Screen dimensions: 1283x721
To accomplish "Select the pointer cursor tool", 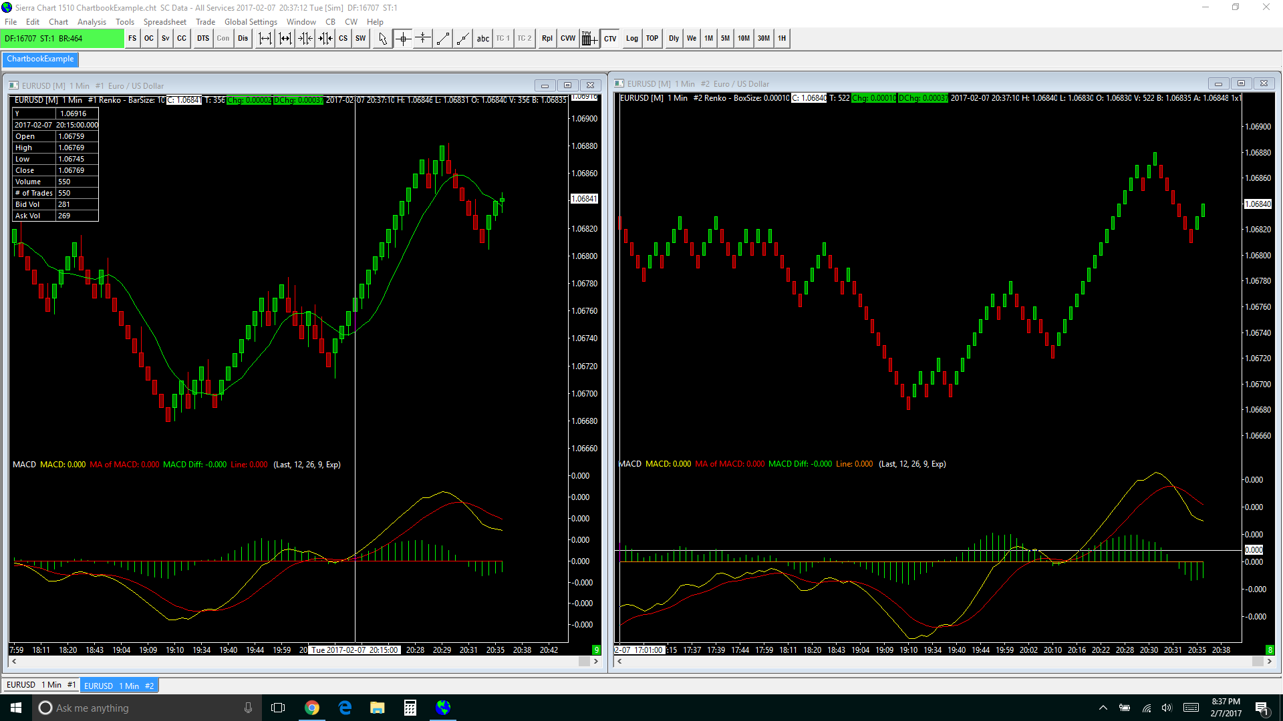I will click(383, 39).
